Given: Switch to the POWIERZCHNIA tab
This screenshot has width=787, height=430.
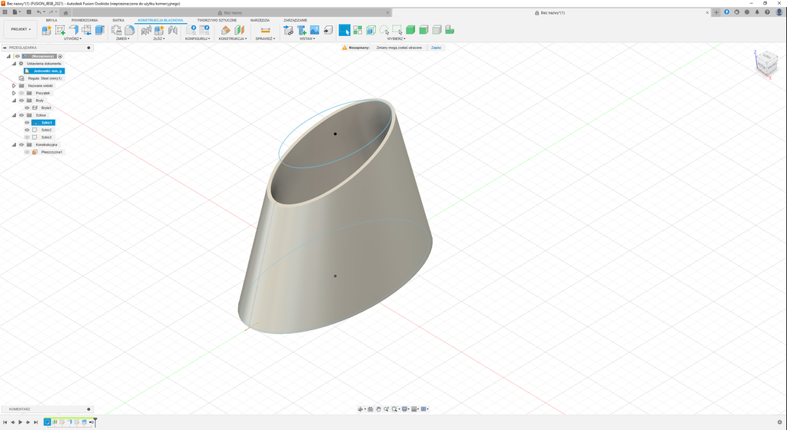Looking at the screenshot, I should 85,20.
